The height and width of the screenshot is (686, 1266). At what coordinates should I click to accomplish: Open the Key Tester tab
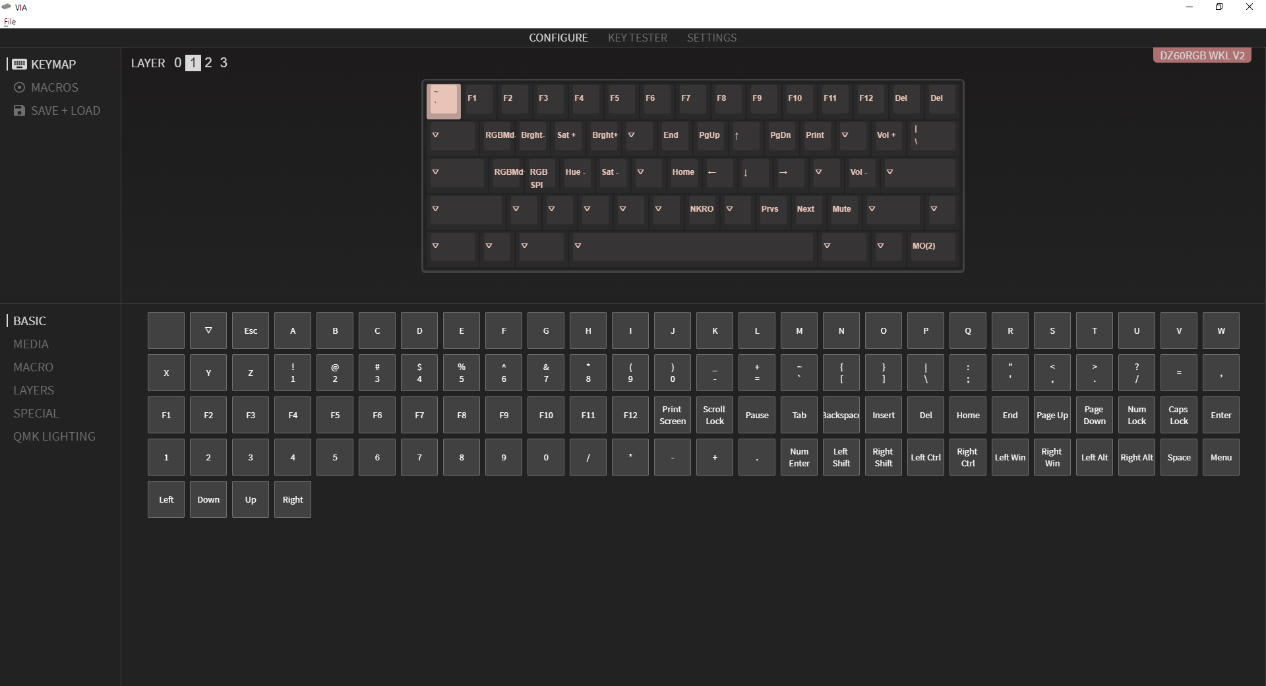[x=638, y=38]
